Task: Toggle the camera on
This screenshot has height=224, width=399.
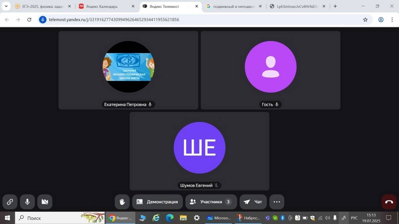Action: [45, 202]
